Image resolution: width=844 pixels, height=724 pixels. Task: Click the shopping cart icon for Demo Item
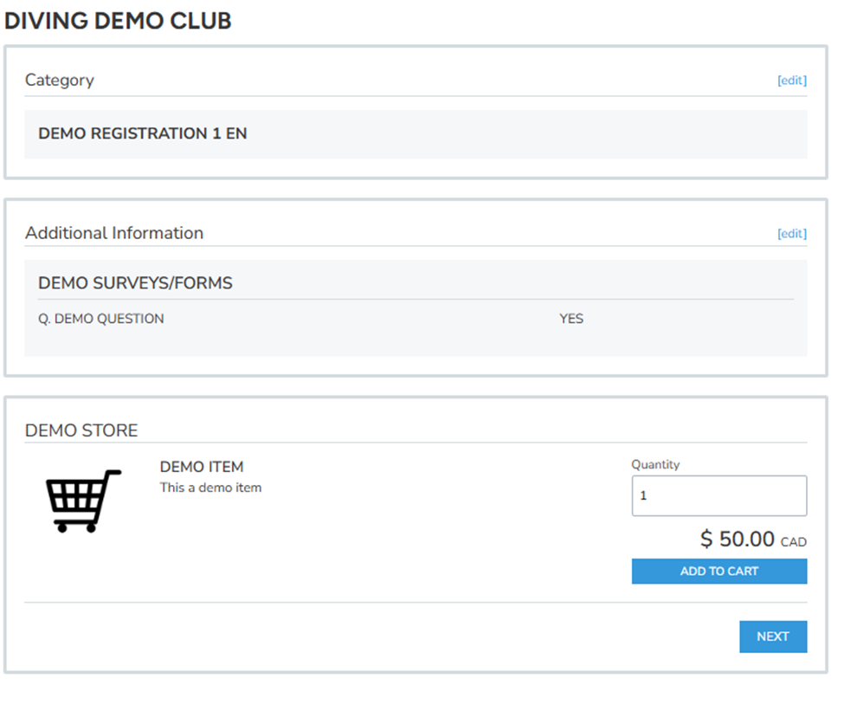pos(83,501)
